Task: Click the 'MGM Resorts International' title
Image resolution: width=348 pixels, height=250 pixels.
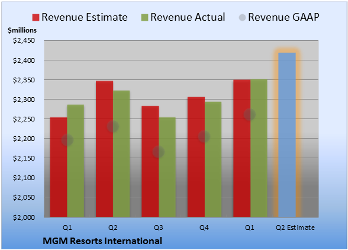Action: [x=102, y=241]
